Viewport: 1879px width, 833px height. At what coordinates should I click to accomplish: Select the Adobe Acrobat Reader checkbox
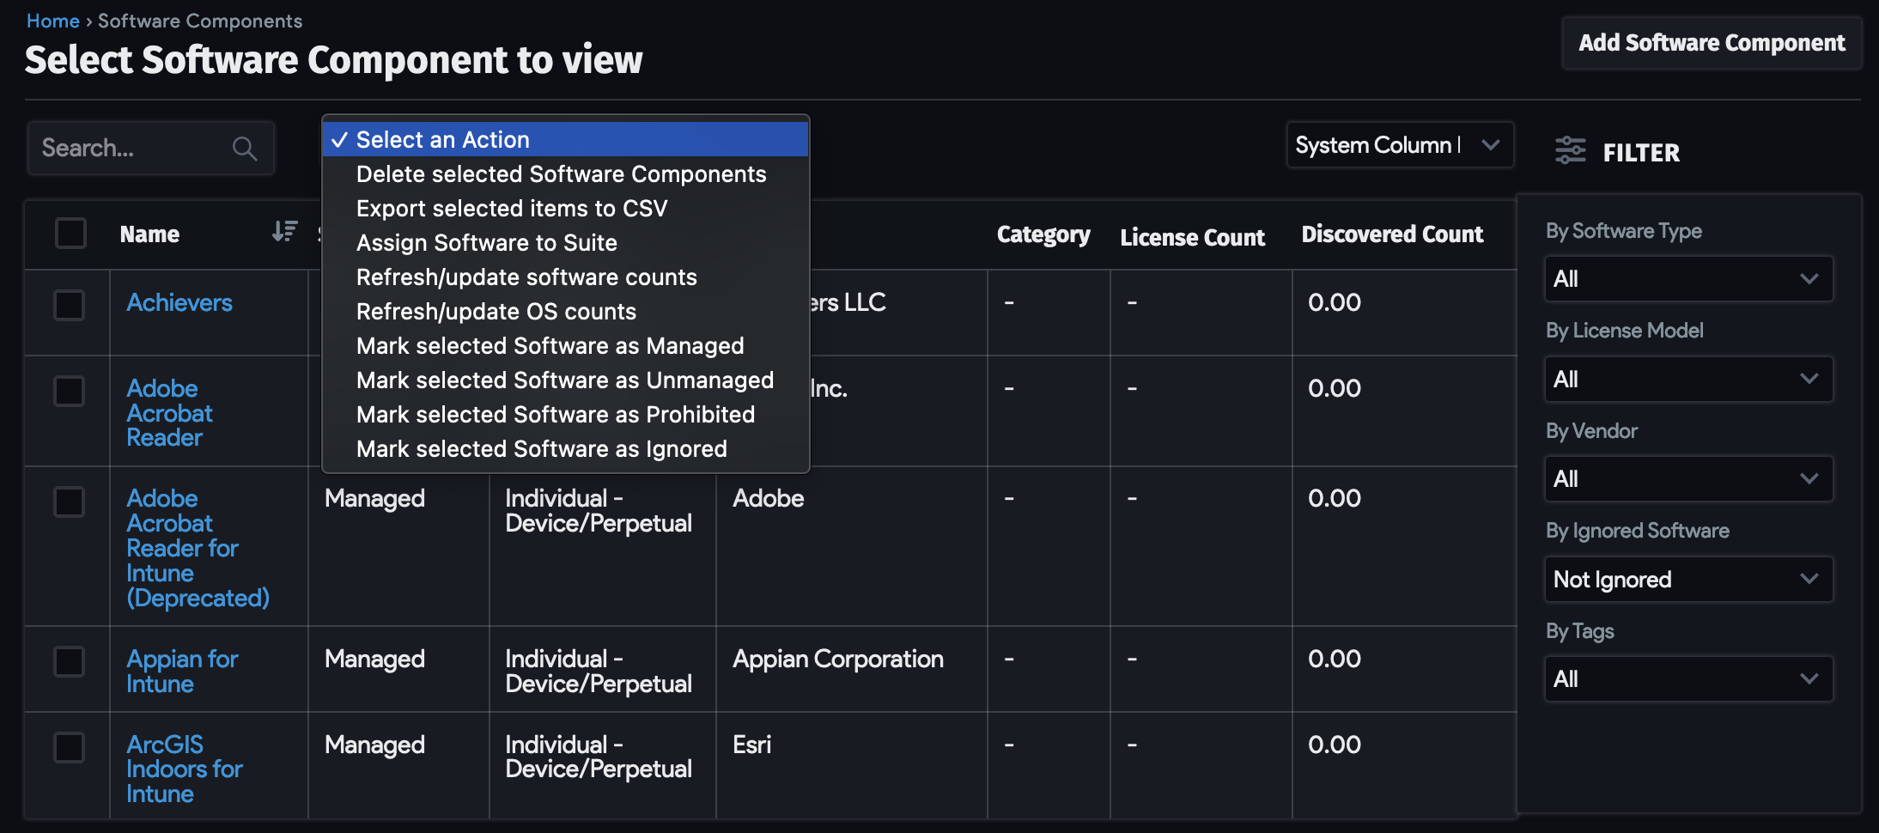[x=69, y=391]
